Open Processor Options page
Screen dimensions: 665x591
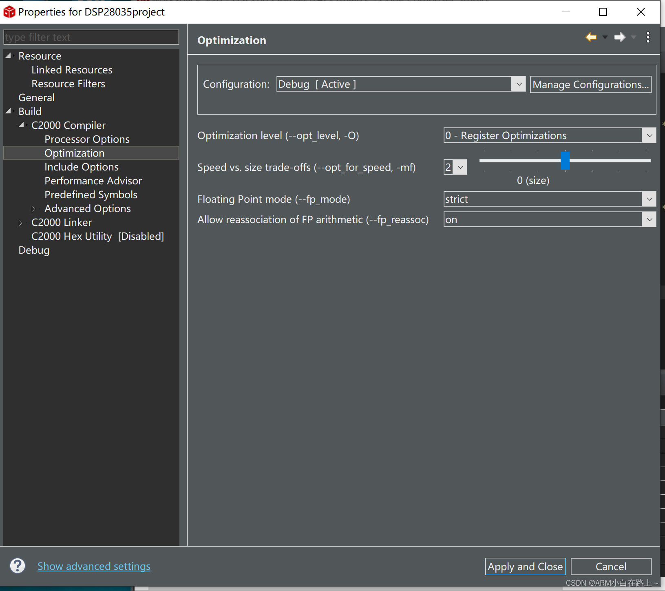point(87,139)
